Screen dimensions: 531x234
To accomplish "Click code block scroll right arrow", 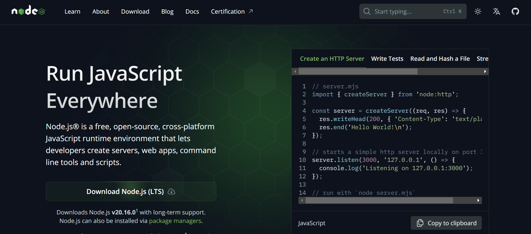I will click(478, 200).
